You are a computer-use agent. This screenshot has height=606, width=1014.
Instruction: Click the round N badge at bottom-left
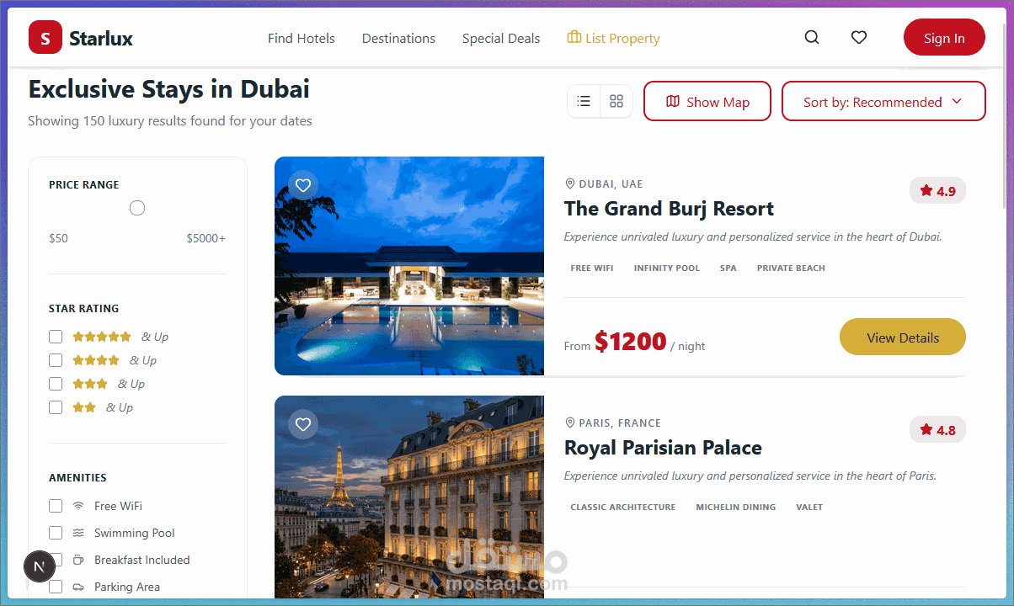(x=39, y=566)
